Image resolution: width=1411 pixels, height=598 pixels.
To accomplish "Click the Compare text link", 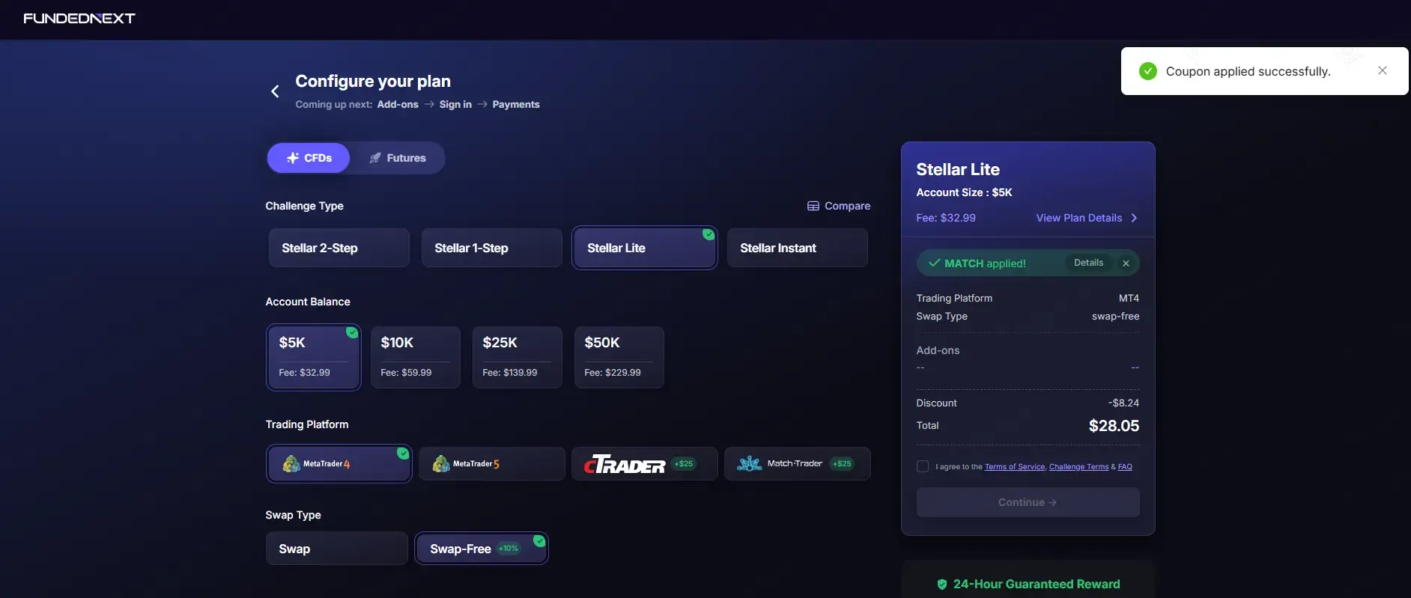I will click(x=847, y=206).
